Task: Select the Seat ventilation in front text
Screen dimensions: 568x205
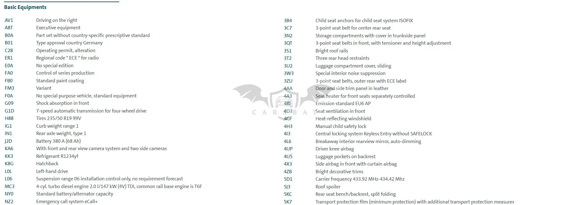Action: coord(340,111)
